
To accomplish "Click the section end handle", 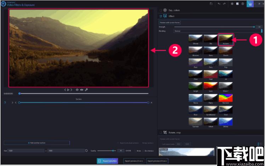I will pos(148,103).
